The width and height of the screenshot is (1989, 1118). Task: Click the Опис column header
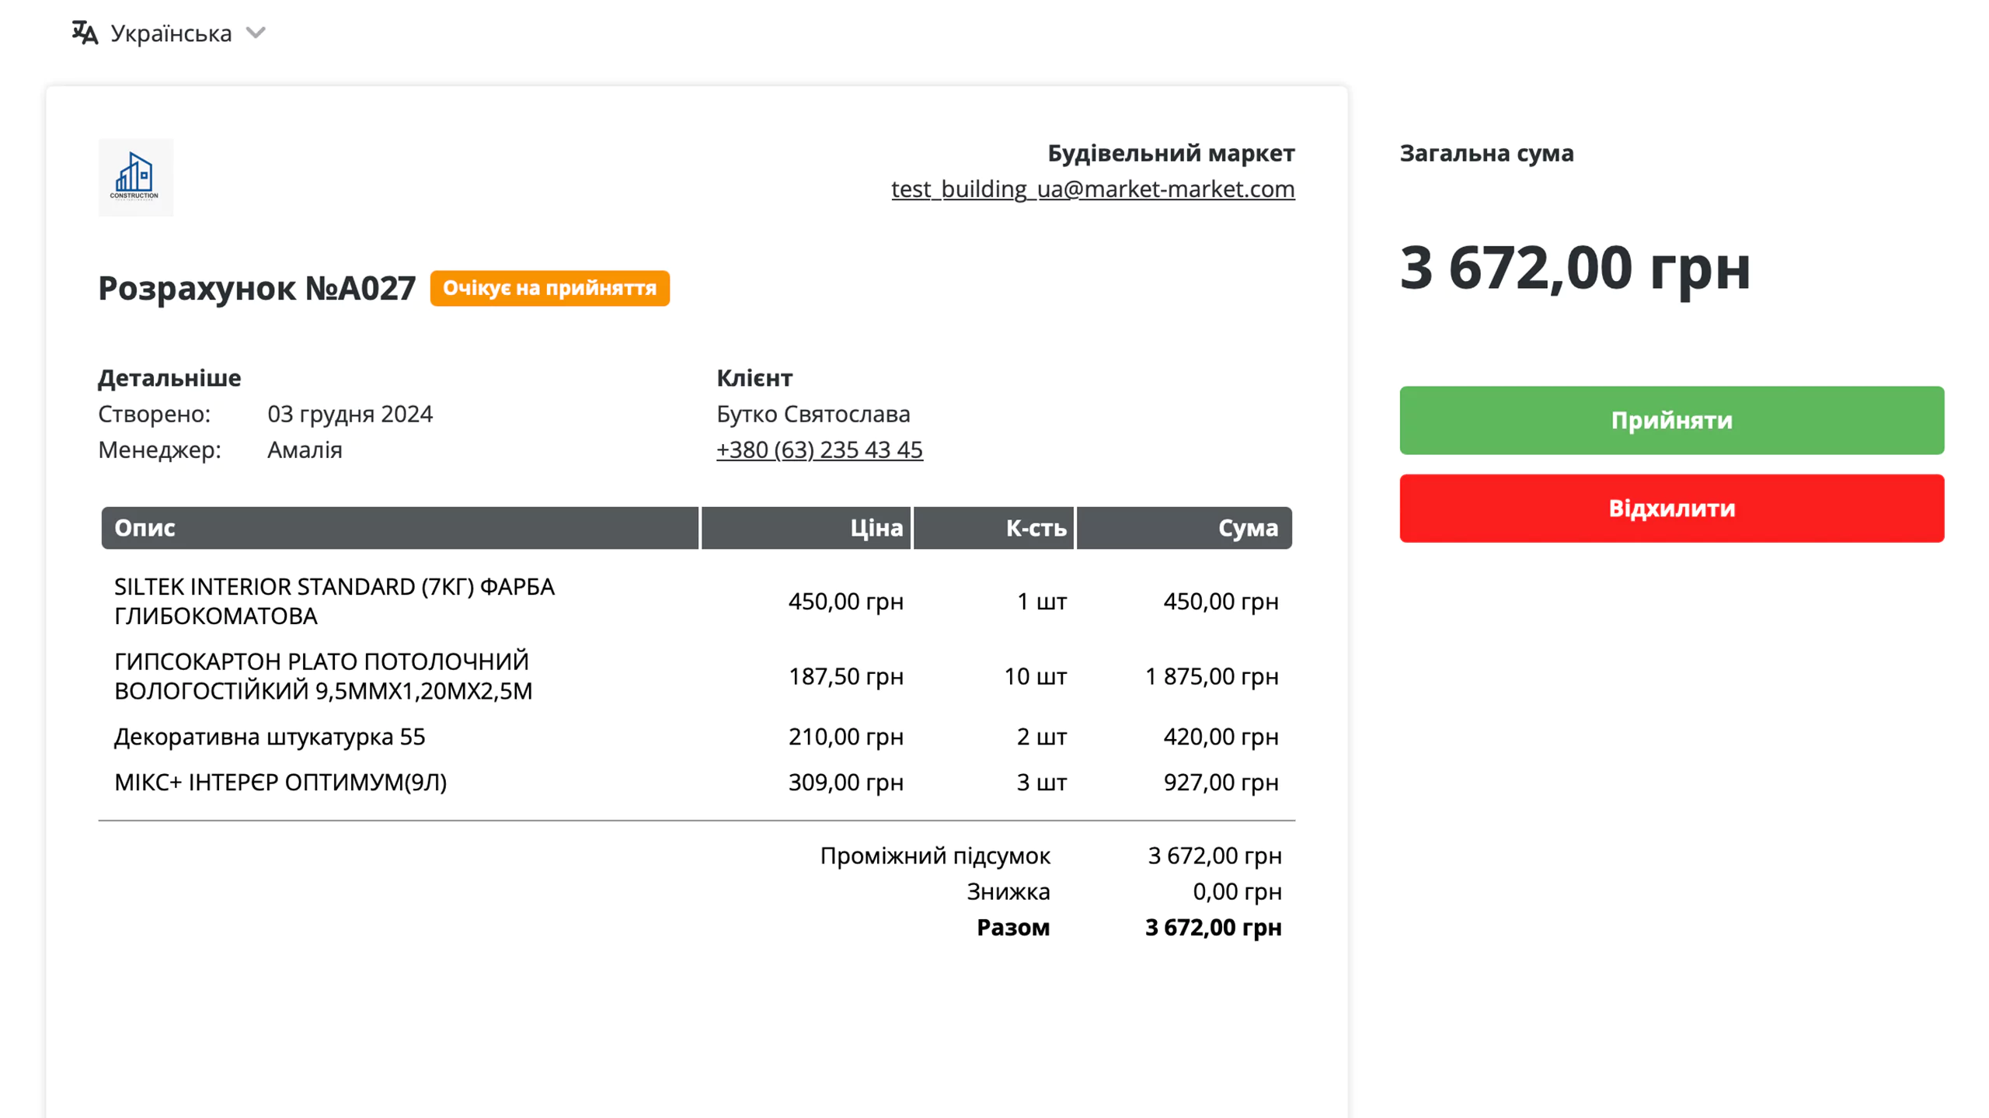coord(400,528)
